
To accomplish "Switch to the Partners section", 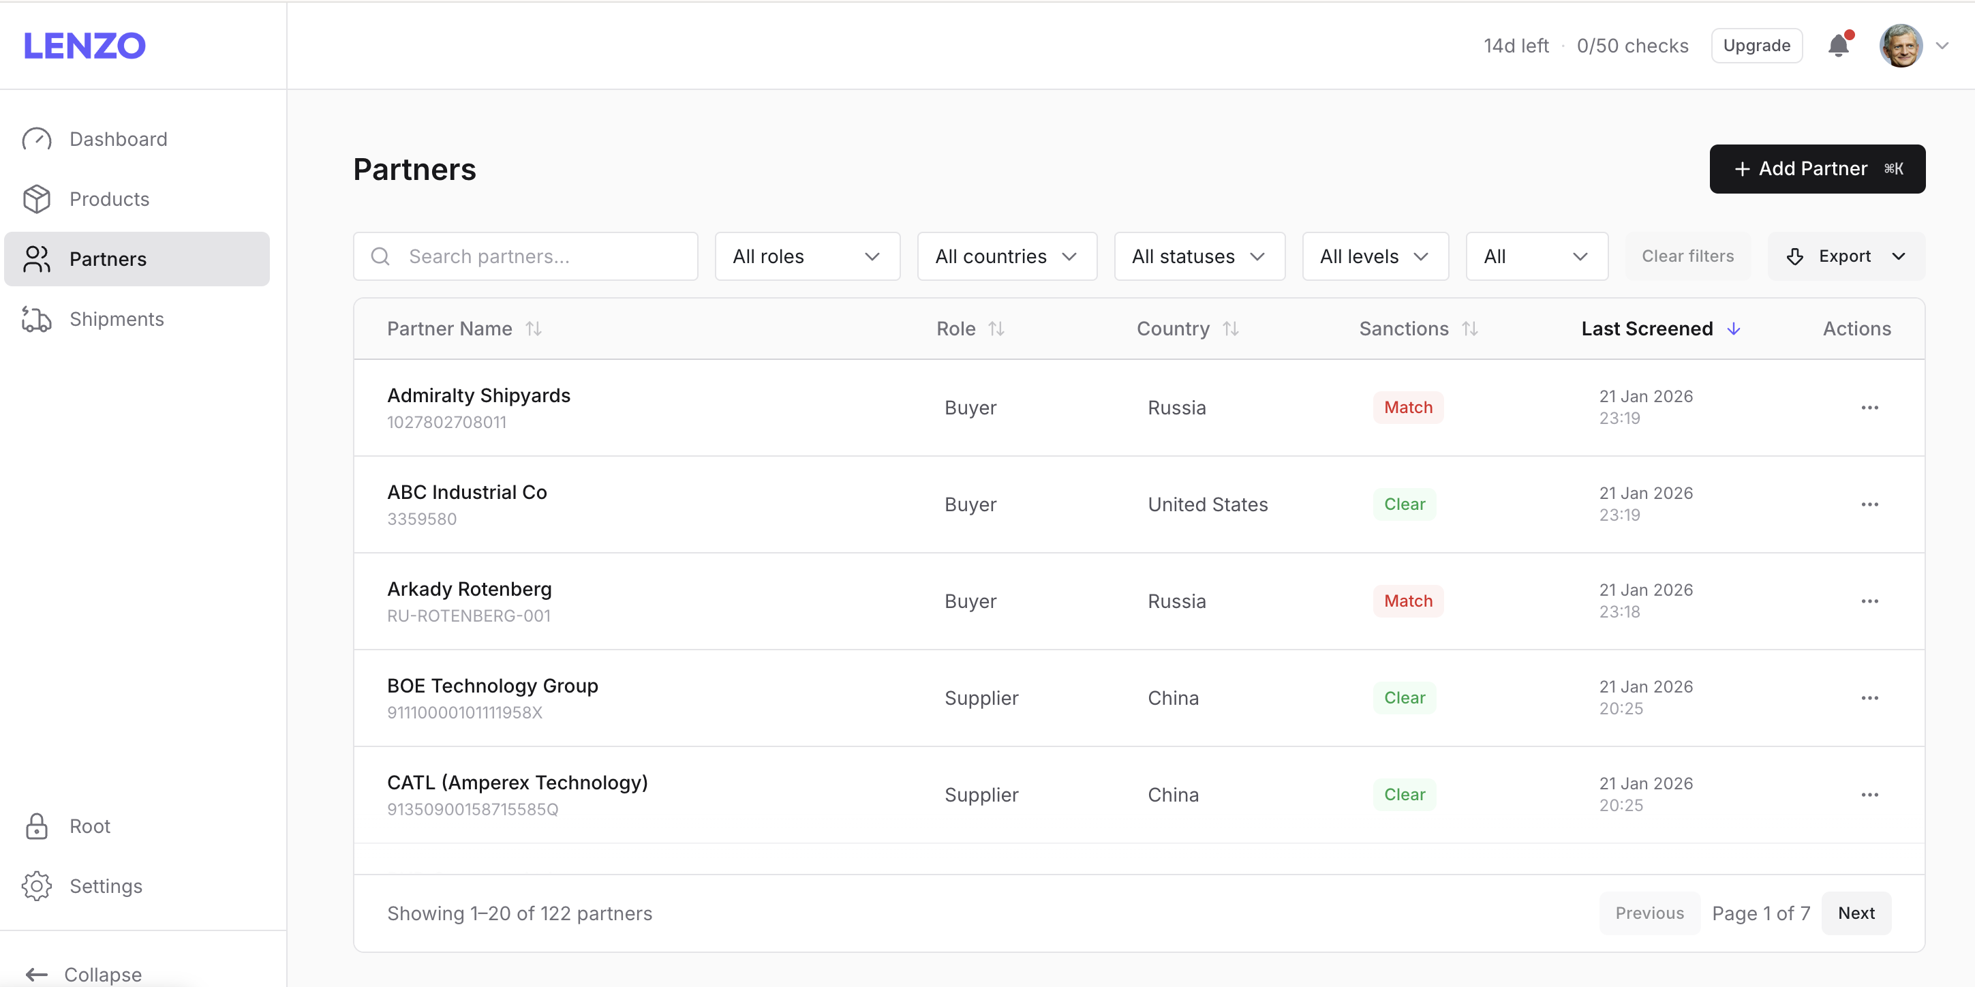I will click(108, 258).
